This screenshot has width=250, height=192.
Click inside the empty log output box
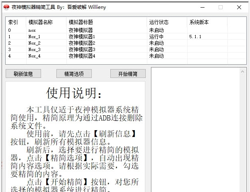pyautogui.click(x=195, y=130)
